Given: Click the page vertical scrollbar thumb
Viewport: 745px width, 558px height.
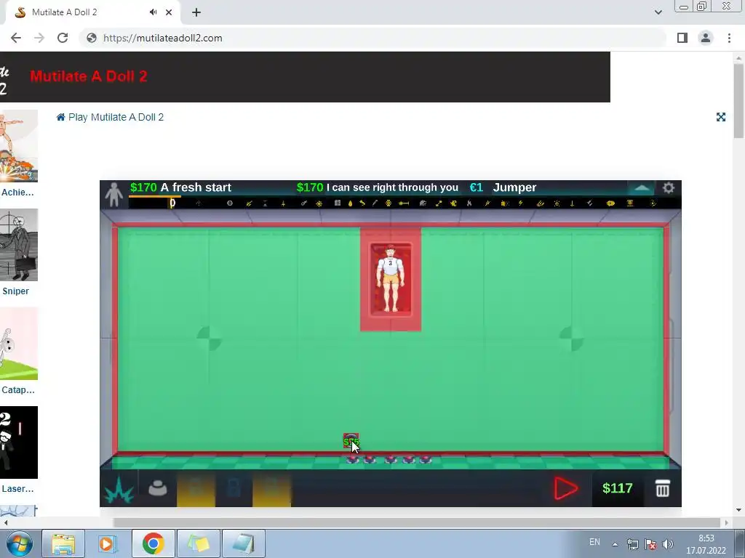Looking at the screenshot, I should [738, 100].
